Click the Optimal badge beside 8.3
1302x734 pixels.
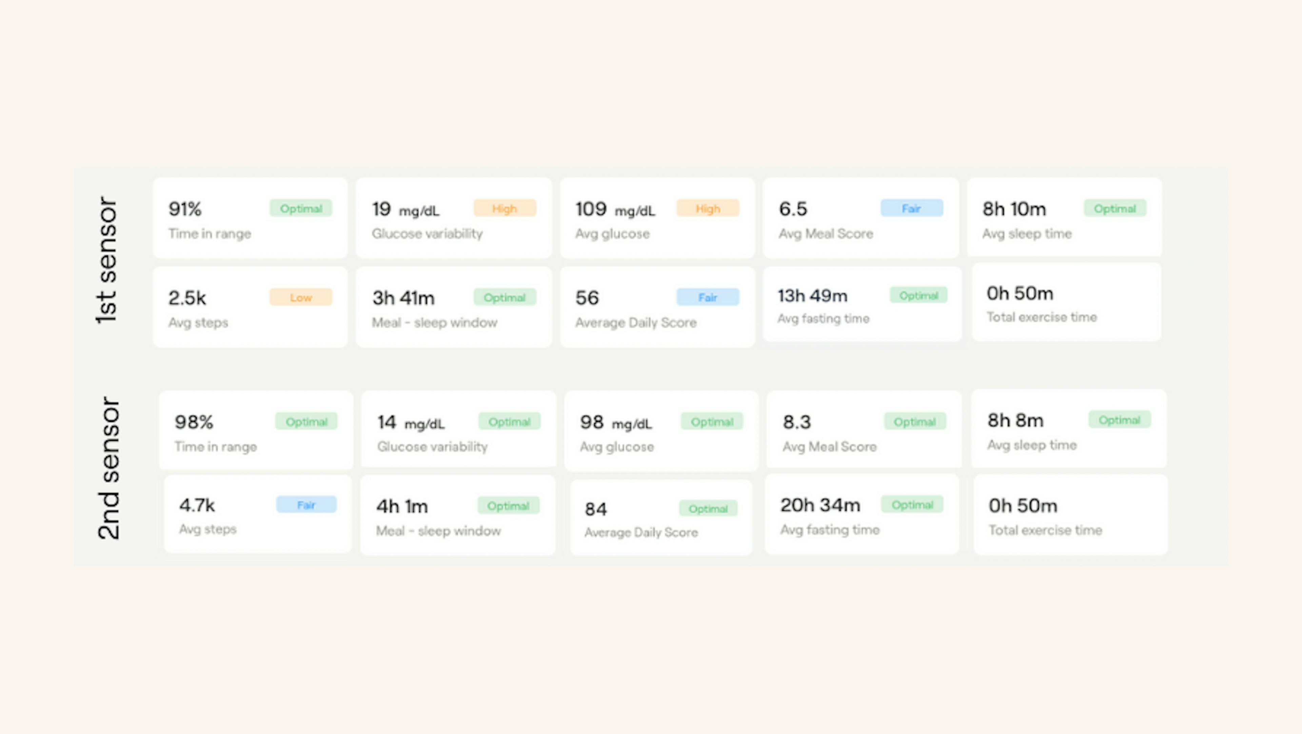click(x=915, y=422)
